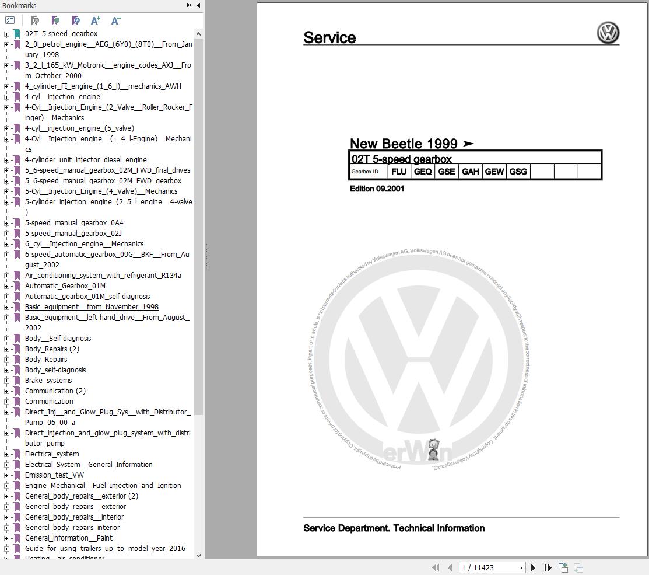Open the Emission_test_VW bookmark
The image size is (649, 575).
point(54,475)
